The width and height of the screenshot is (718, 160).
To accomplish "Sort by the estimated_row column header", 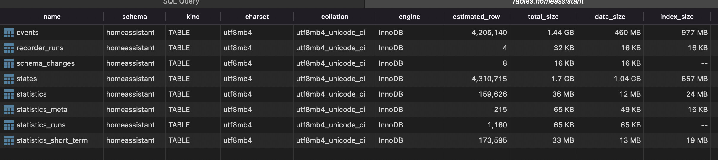I will coord(476,17).
